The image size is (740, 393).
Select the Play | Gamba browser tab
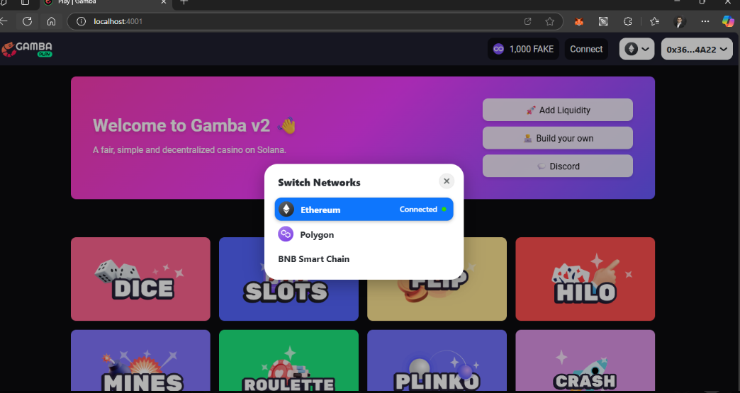point(106,3)
